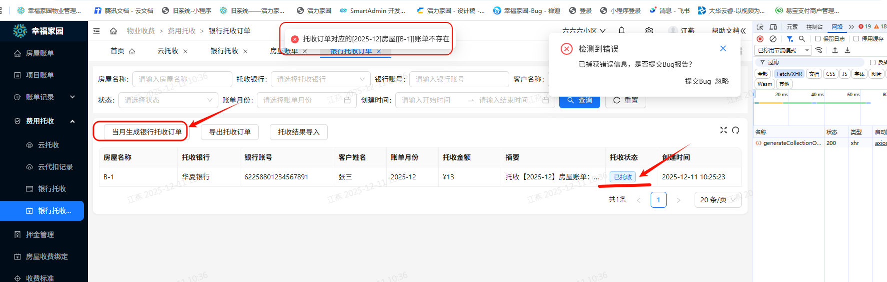The height and width of the screenshot is (282, 887).
Task: Switch to the 云托收 tab
Action: click(168, 51)
